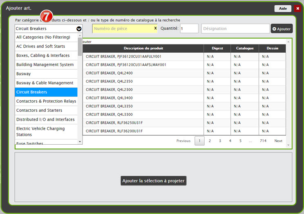Go to page 4 of results
Screen dimensions: 304x214
[x=230, y=141]
